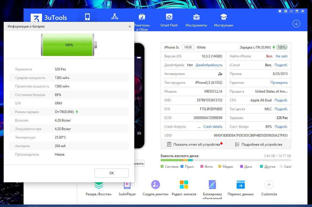The image size is (312, 207).
Task: Open Перенос данных transfer tool
Action: pos(240,188)
